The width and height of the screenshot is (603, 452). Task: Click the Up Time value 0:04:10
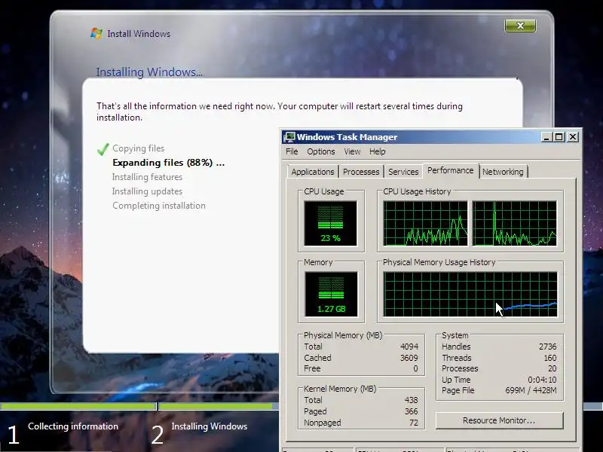point(542,380)
